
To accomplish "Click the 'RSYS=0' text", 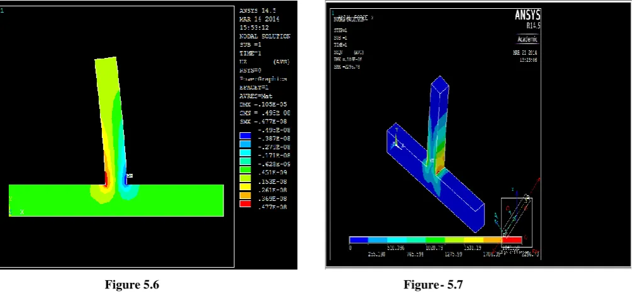I will click(250, 71).
